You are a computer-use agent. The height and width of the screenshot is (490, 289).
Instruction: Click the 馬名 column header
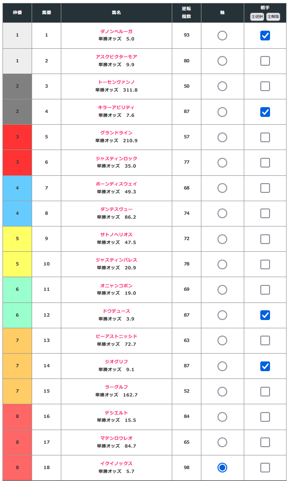coord(116,13)
